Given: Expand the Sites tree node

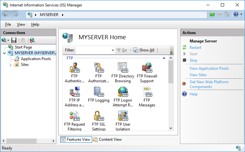Looking at the screenshot, I should point(11,65).
